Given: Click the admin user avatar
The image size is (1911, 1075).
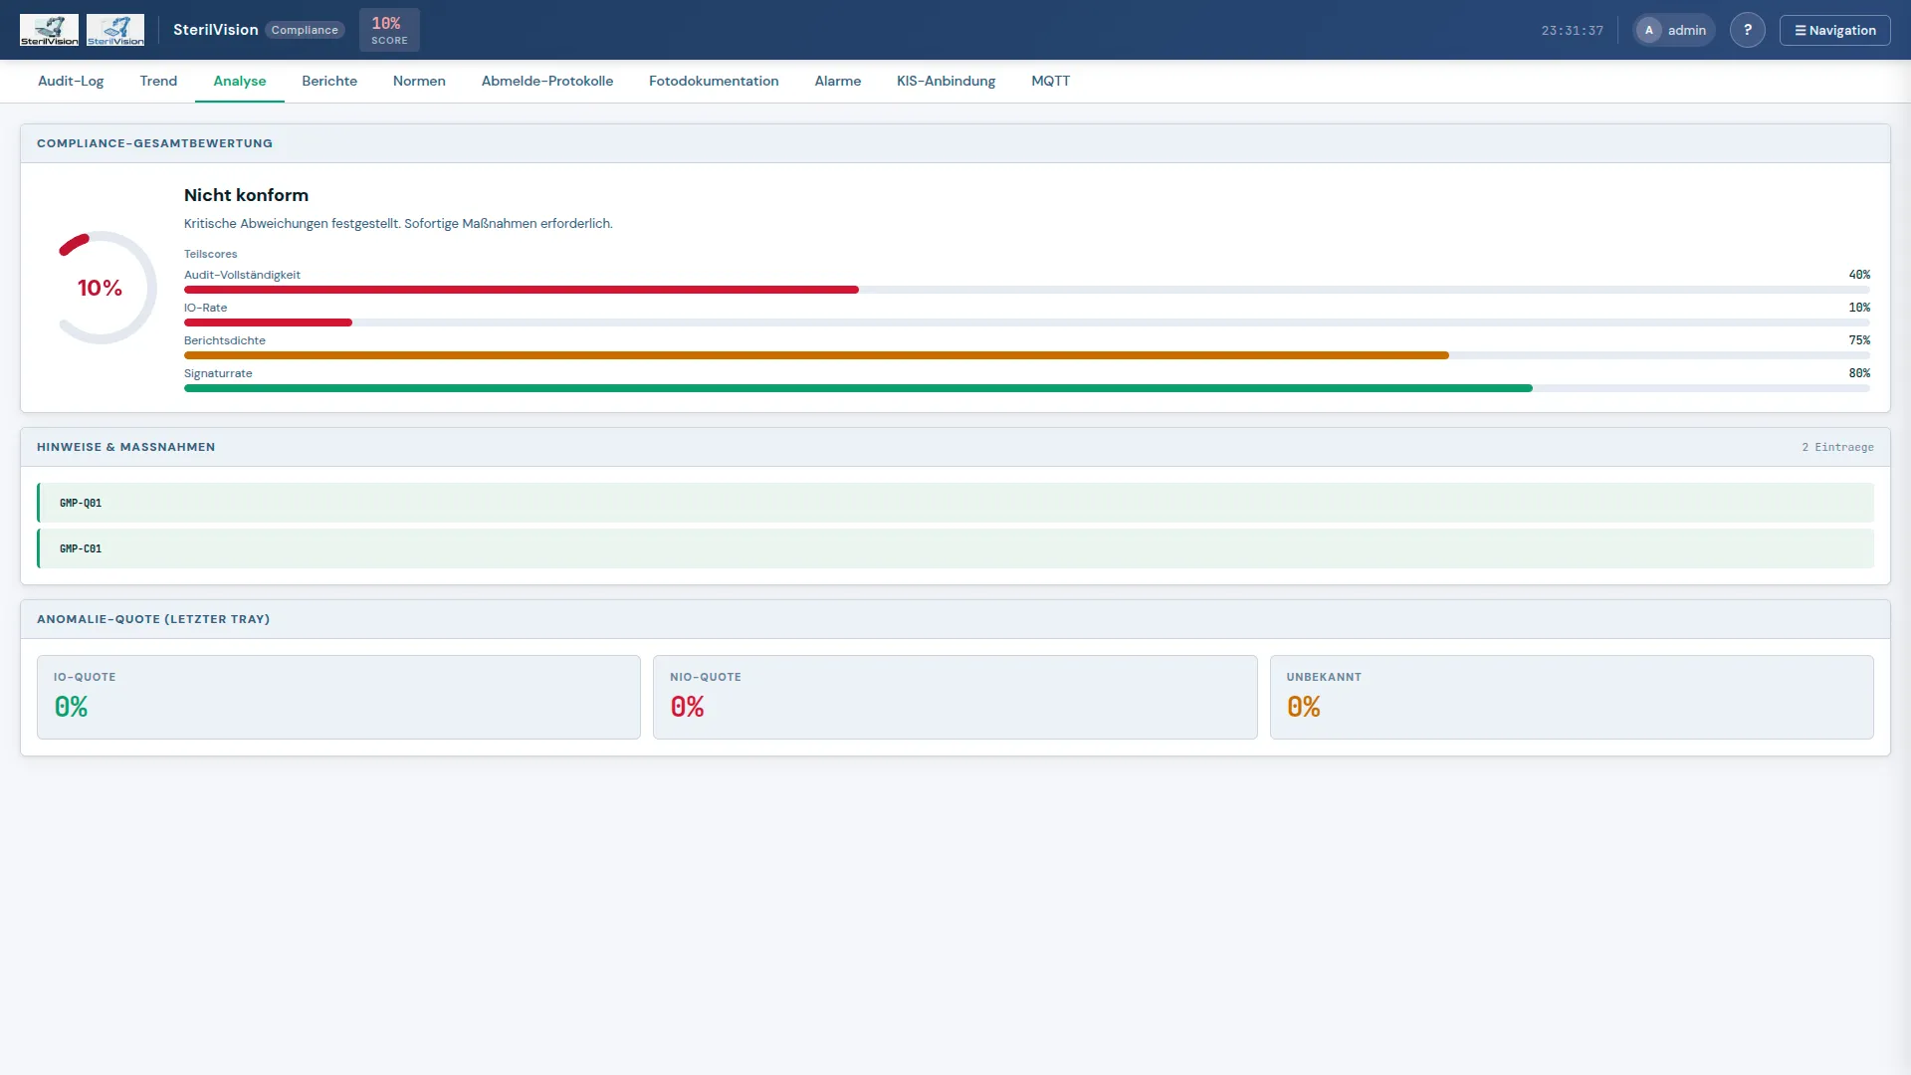Looking at the screenshot, I should point(1649,30).
